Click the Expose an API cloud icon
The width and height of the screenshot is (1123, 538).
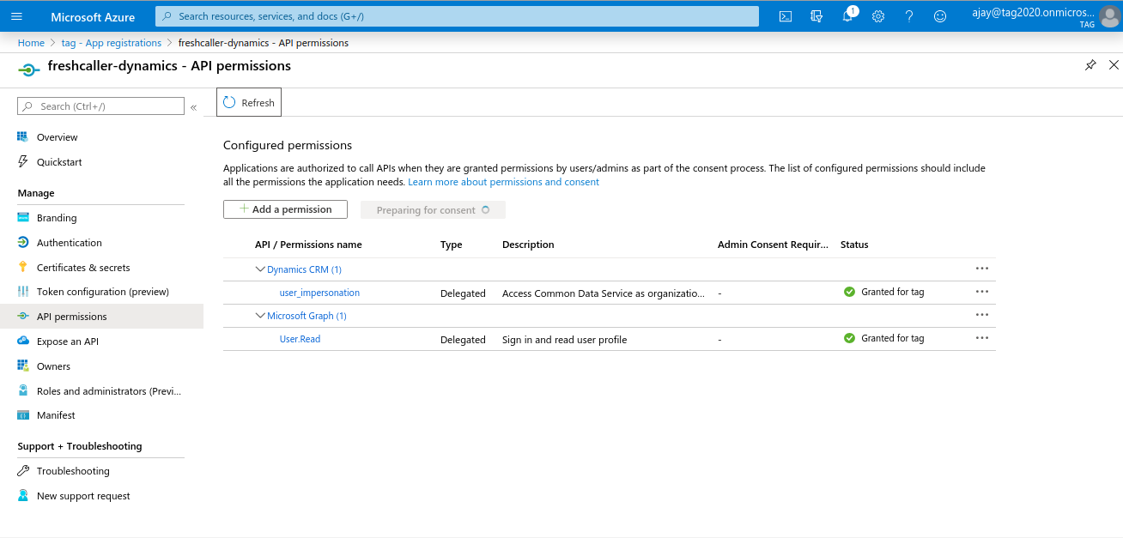pyautogui.click(x=23, y=342)
